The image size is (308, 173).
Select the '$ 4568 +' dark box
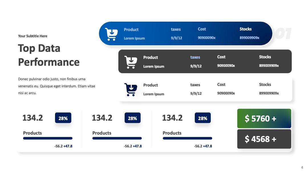pos(264,139)
